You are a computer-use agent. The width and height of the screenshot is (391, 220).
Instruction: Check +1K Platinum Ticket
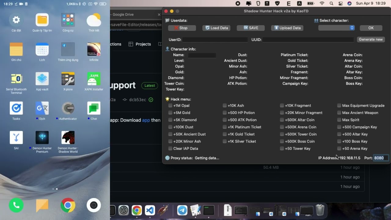tap(225, 127)
